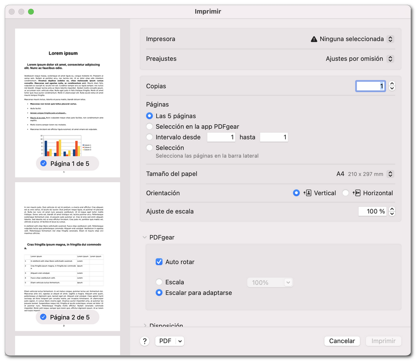Screen dimensions: 416x361
Task: Collapse the PDFgear section
Action: (x=145, y=237)
